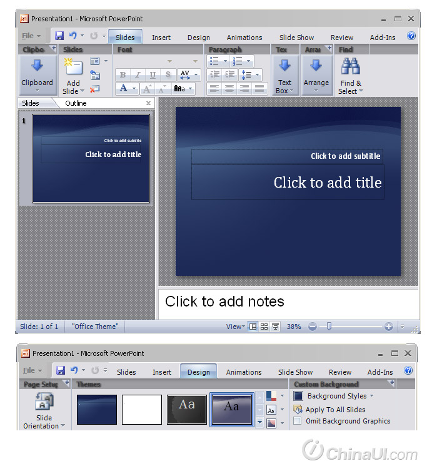Open Design tab in top window

(x=199, y=38)
